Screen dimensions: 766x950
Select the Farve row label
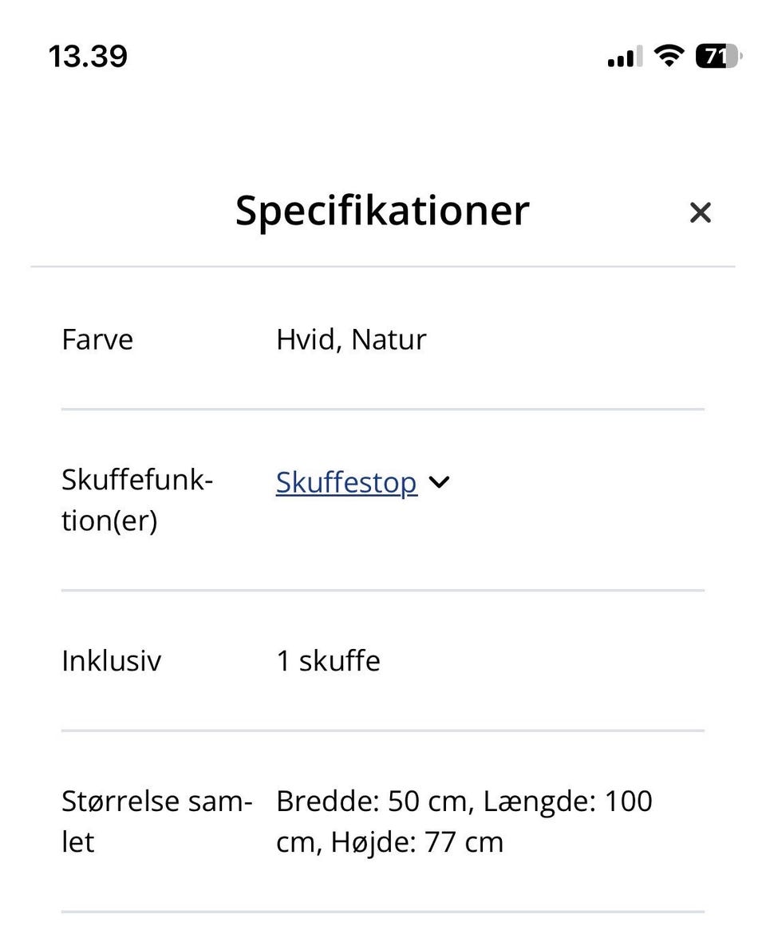(x=97, y=340)
